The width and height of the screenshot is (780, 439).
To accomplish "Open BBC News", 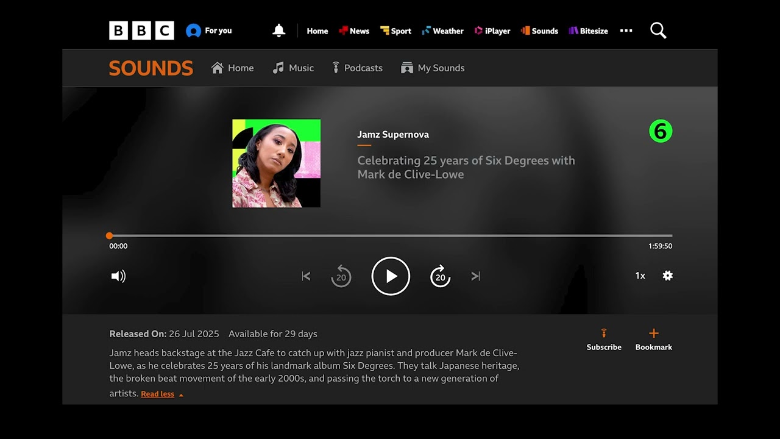I will point(354,31).
